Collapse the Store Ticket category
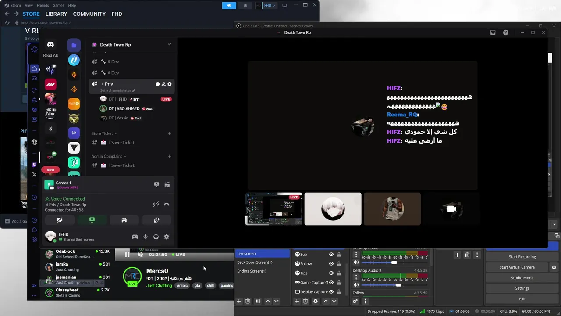This screenshot has height=316, width=561. pyautogui.click(x=104, y=133)
